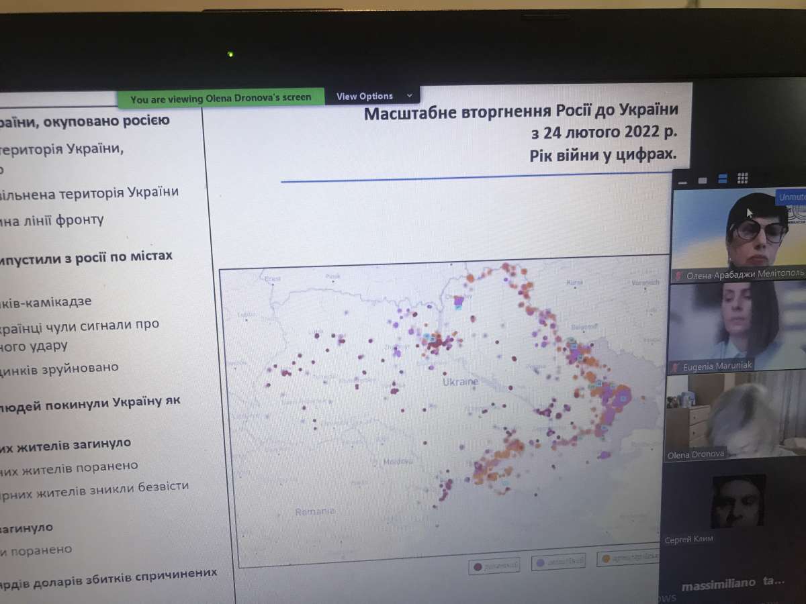Toggle the purple dot legend item
This screenshot has height=604, width=806.
pos(559,560)
